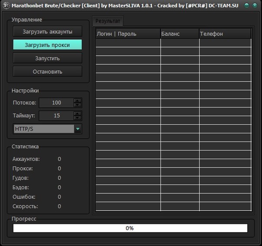Focus the Потоков value field showing 100

[56, 103]
